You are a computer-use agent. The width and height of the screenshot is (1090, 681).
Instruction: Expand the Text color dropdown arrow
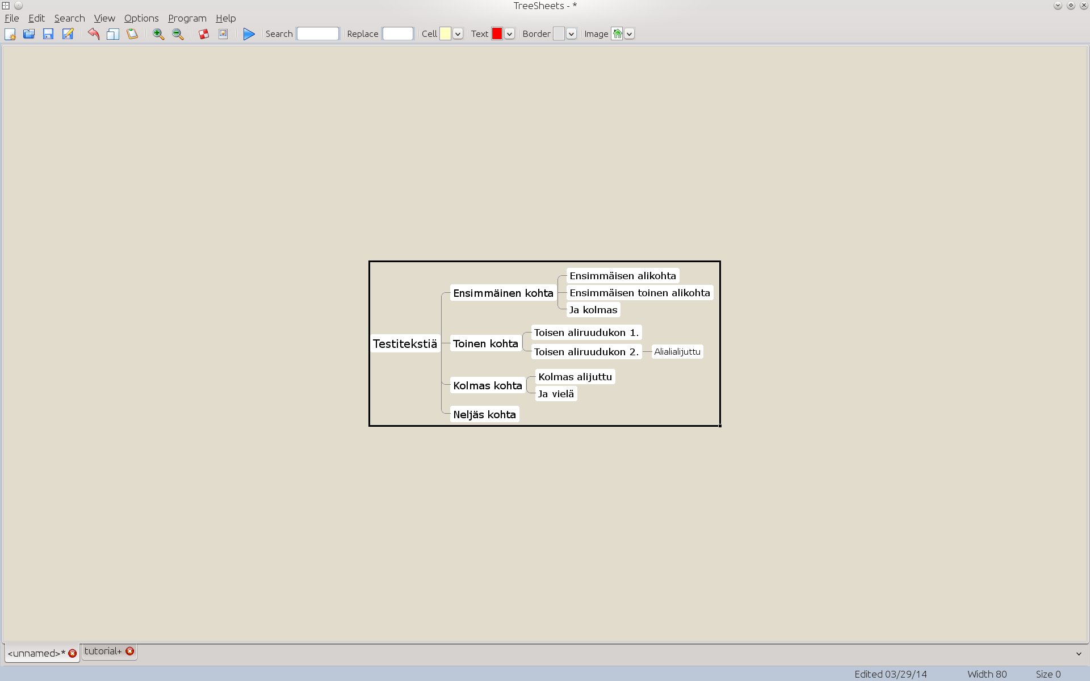510,34
